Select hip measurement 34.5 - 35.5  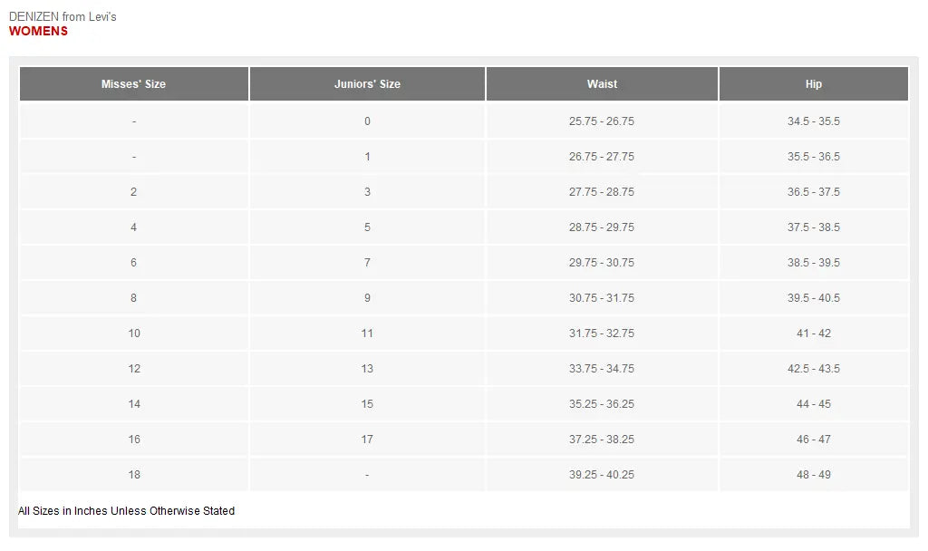[814, 121]
